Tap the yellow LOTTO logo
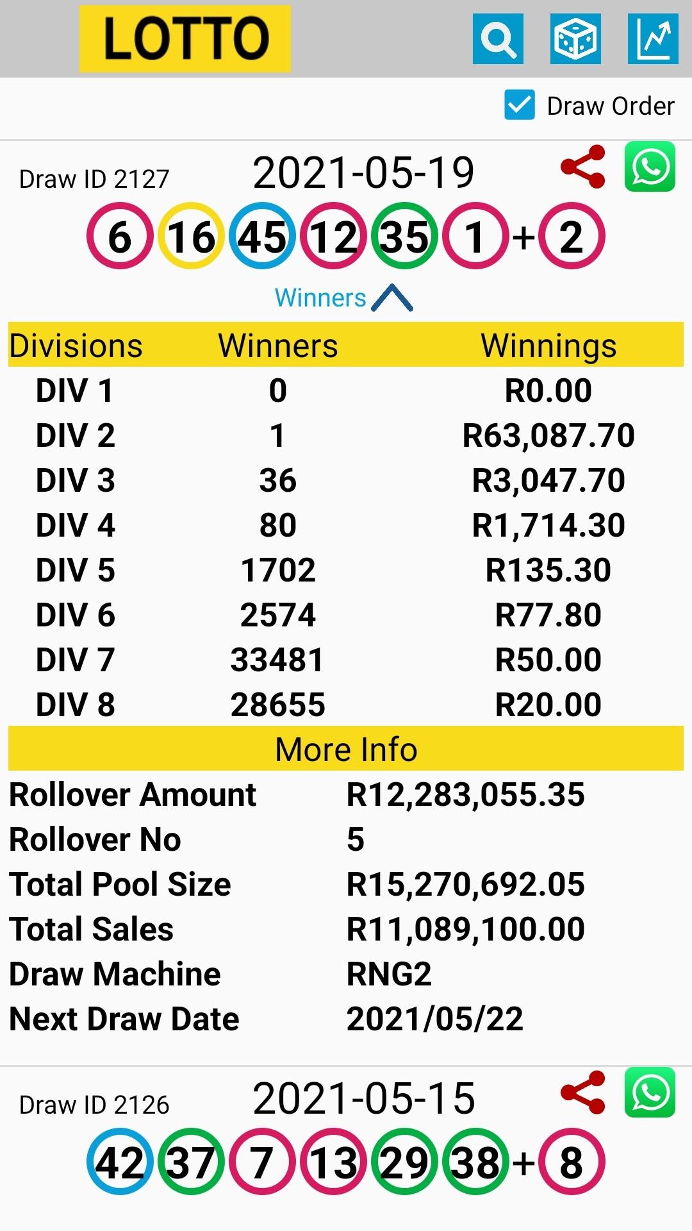The height and width of the screenshot is (1231, 692). (185, 38)
